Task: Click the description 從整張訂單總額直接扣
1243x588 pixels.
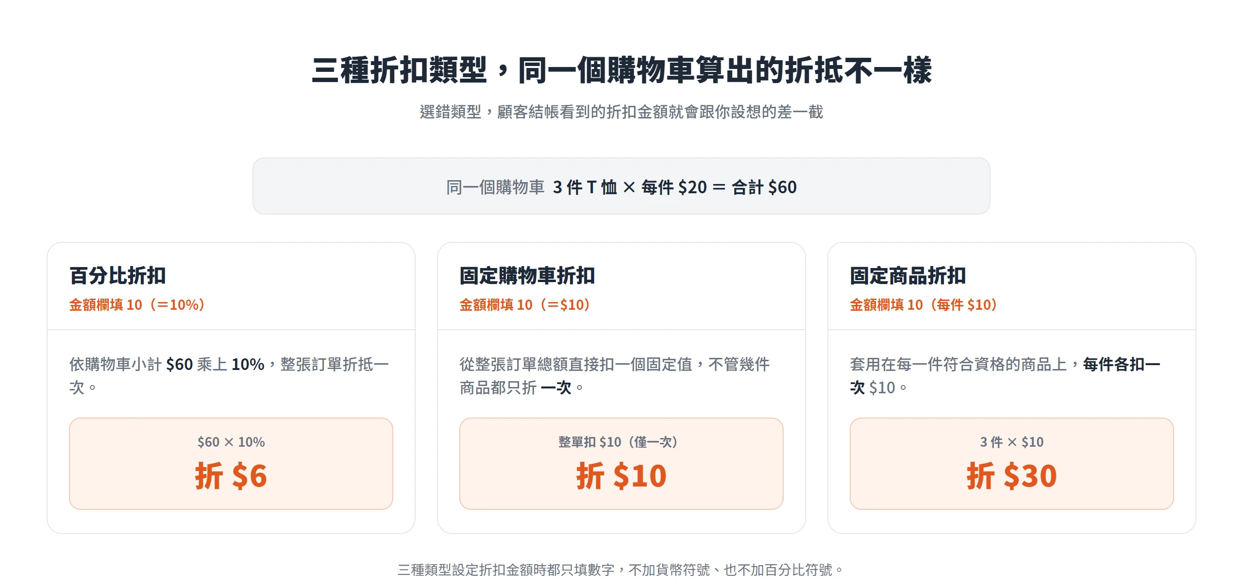Action: click(x=615, y=376)
